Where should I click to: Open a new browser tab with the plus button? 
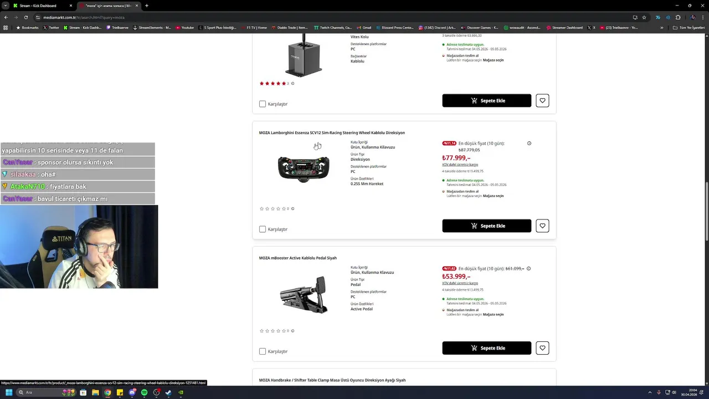point(146,6)
